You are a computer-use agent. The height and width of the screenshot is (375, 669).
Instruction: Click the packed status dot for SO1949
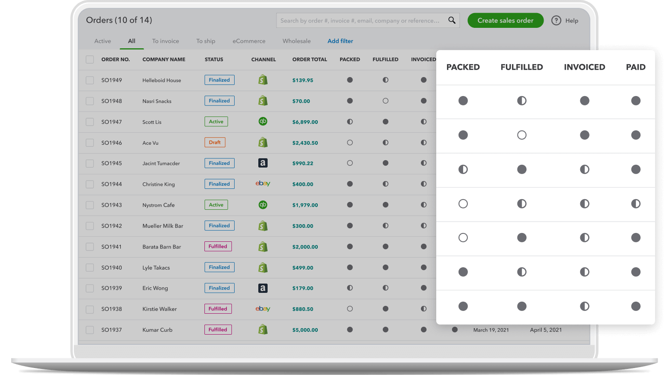pos(350,80)
